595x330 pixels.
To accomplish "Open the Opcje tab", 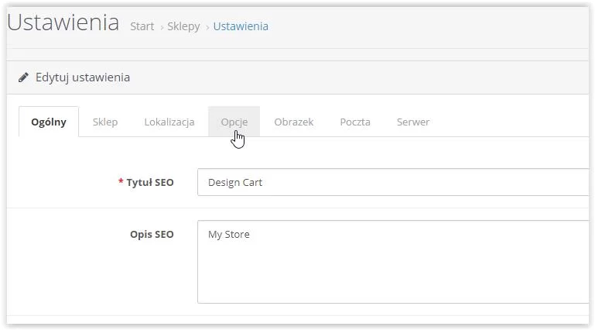I will (234, 122).
